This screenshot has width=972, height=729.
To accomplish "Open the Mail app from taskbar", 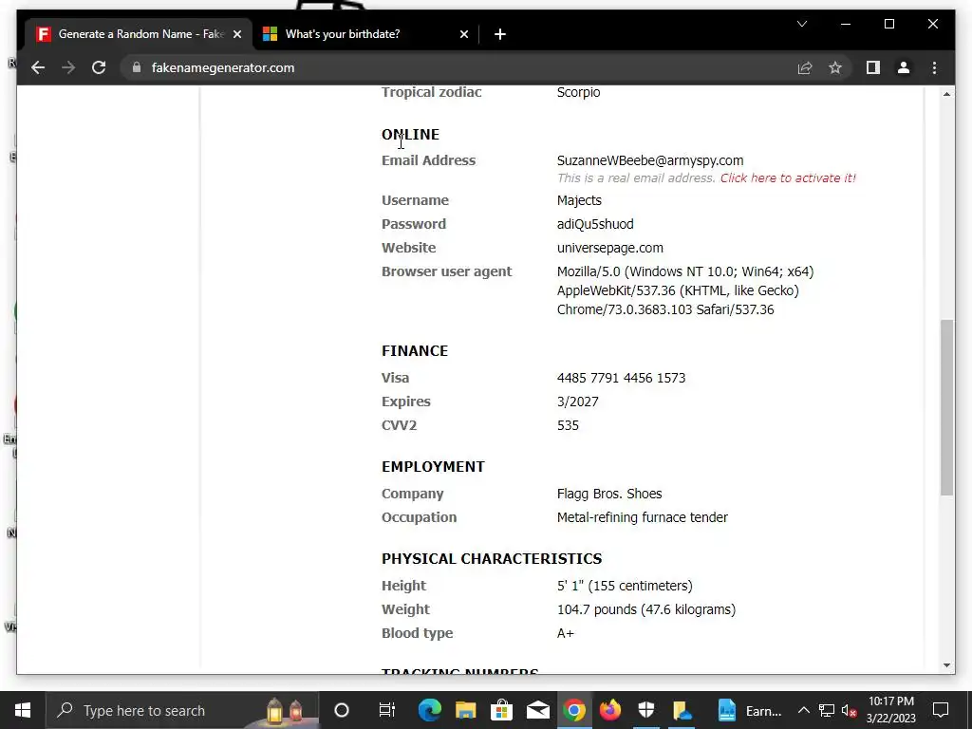I will click(x=538, y=710).
